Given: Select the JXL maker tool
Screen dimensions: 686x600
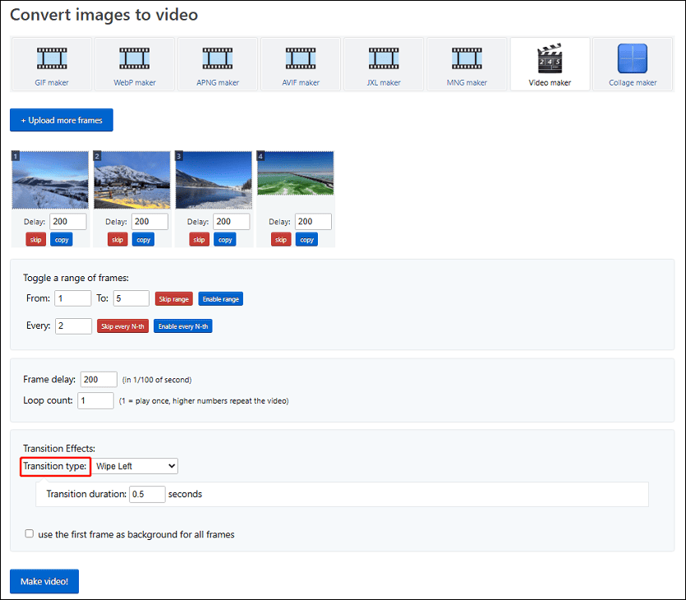Looking at the screenshot, I should (383, 64).
